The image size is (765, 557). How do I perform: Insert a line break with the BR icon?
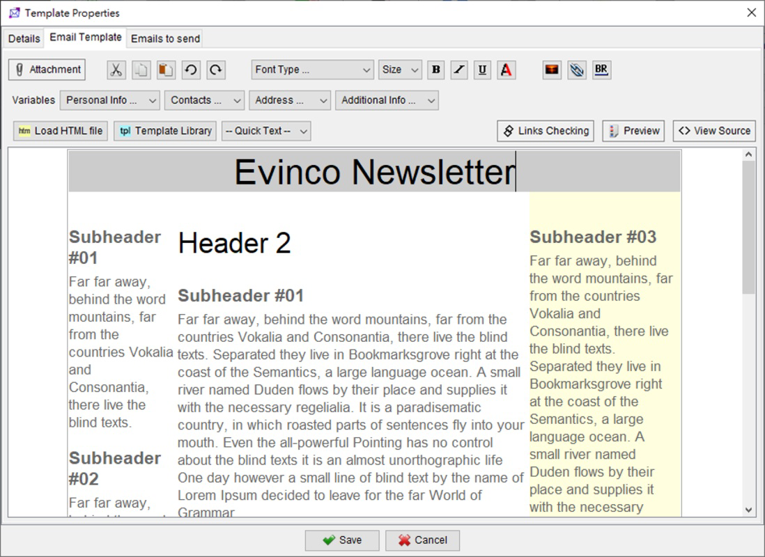point(601,70)
